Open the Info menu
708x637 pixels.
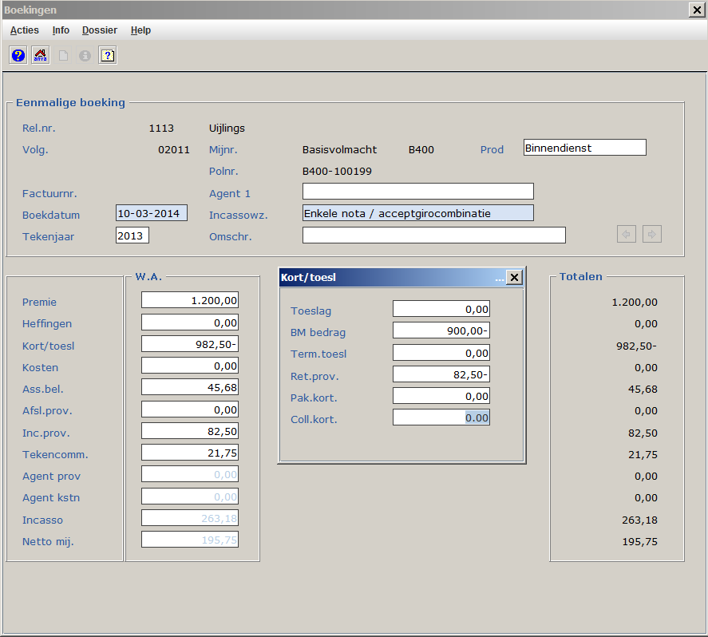coord(61,30)
